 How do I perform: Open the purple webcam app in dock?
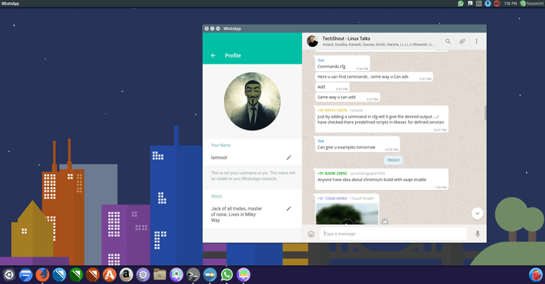[176, 275]
